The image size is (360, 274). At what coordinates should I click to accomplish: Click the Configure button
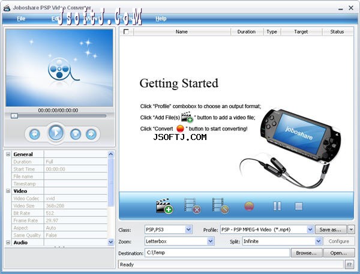pyautogui.click(x=339, y=242)
